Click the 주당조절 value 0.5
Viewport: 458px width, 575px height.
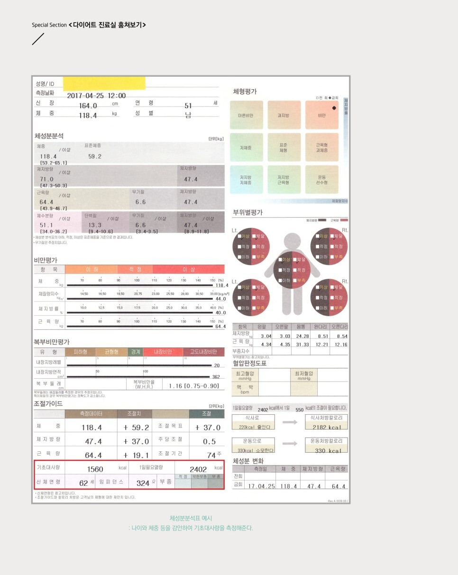pyautogui.click(x=209, y=441)
